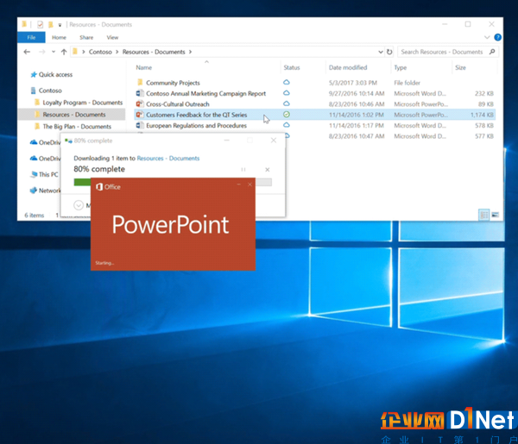Click the 1,174 KB size cell
This screenshot has height=444, width=518.
[x=482, y=115]
